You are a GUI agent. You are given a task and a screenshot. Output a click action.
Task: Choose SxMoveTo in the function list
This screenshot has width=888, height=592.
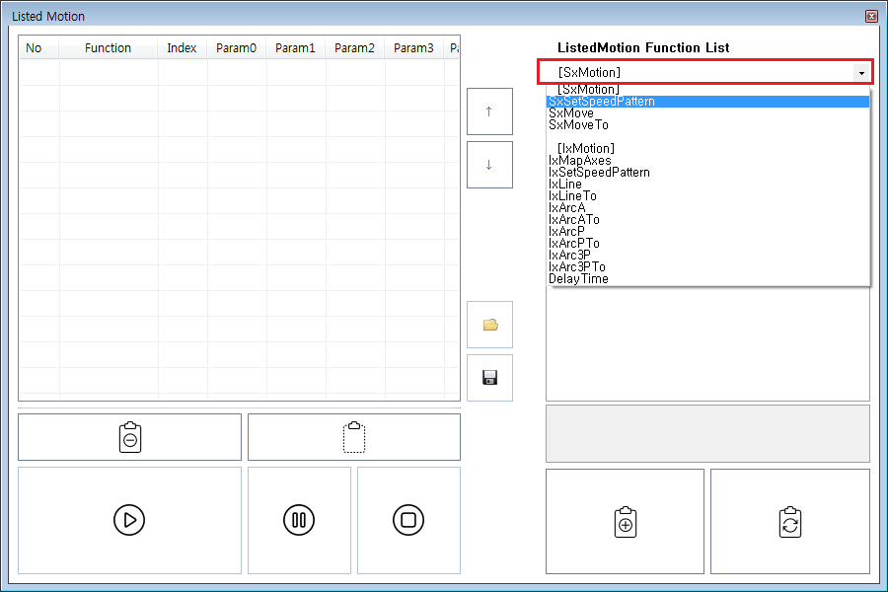(x=579, y=125)
